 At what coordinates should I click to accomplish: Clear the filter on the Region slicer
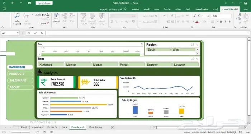[x=197, y=45]
